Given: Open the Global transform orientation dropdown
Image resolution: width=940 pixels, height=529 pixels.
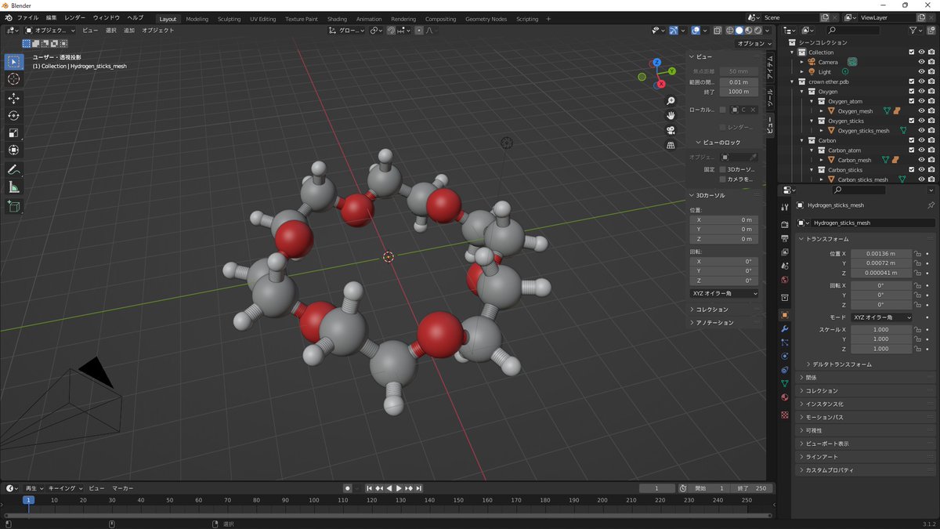Looking at the screenshot, I should (347, 31).
